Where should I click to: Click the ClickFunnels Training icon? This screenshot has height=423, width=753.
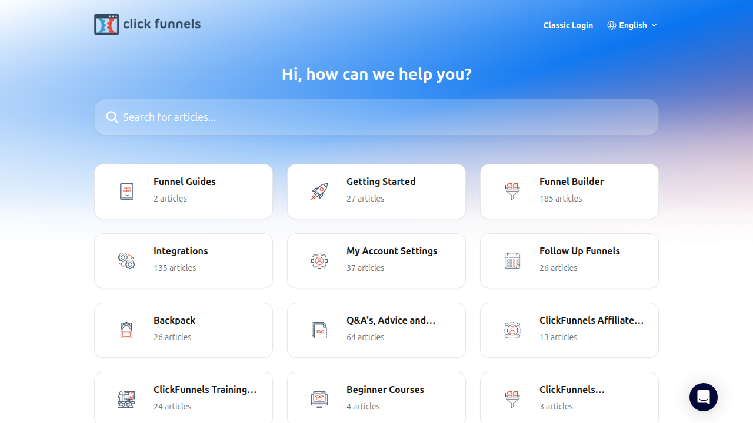point(126,399)
